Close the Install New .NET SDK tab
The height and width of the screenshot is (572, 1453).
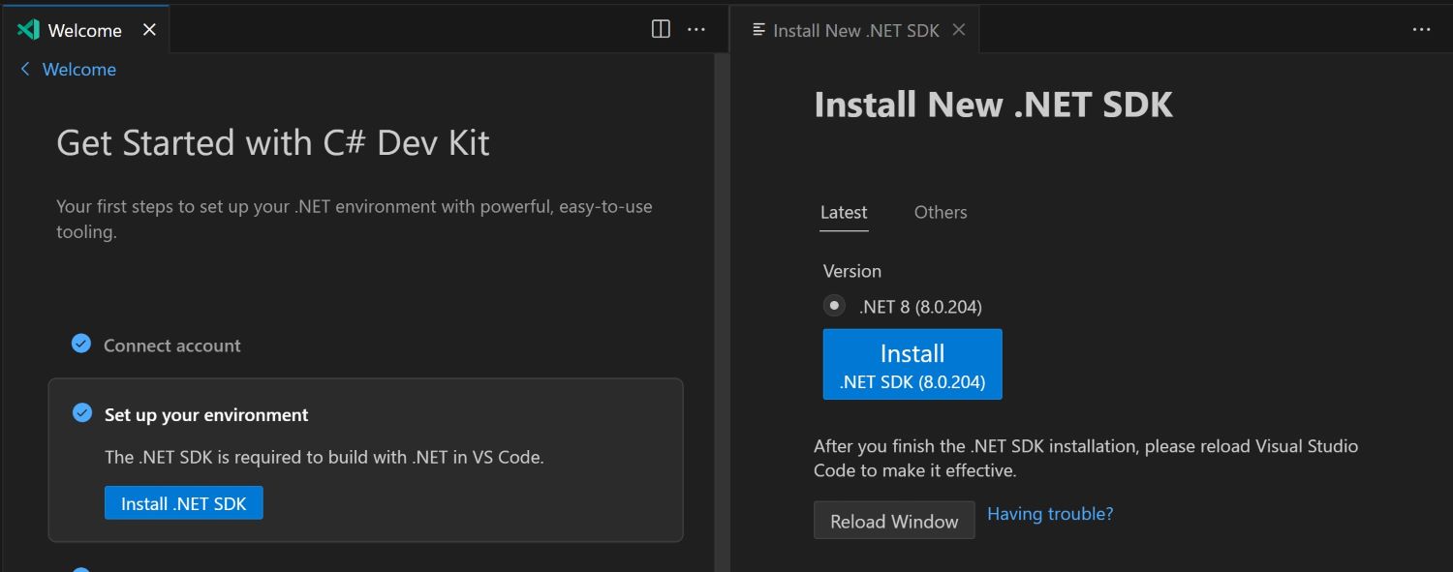pyautogui.click(x=959, y=30)
